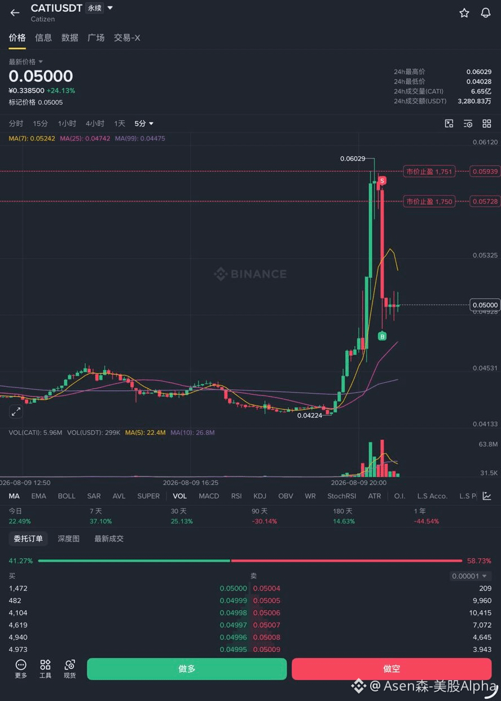Toggle the SUPER indicator
This screenshot has width=501, height=701.
(148, 496)
